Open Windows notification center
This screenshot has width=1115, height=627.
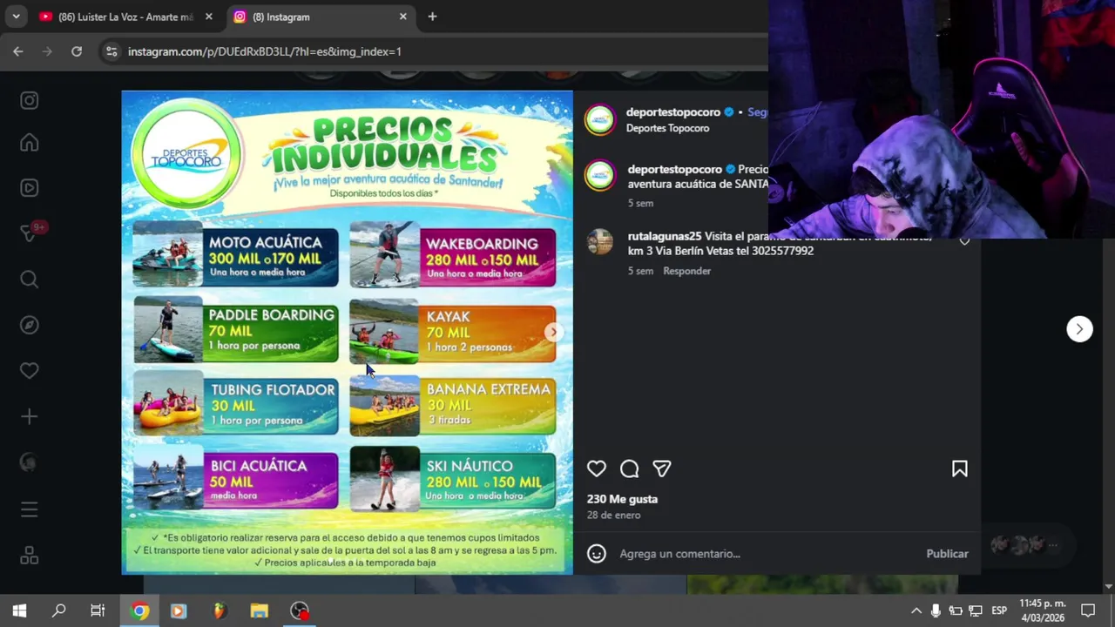[x=1088, y=610]
